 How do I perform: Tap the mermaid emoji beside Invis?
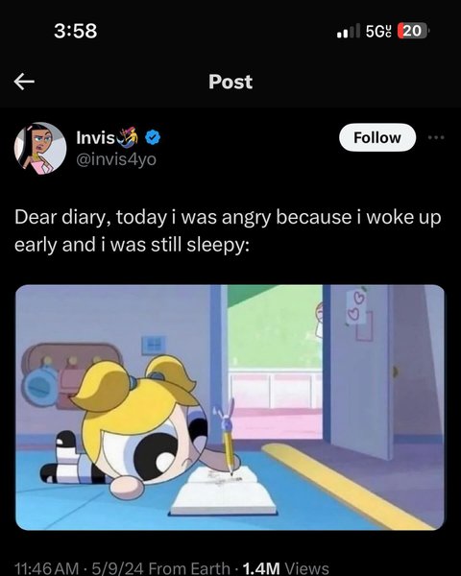pyautogui.click(x=127, y=137)
